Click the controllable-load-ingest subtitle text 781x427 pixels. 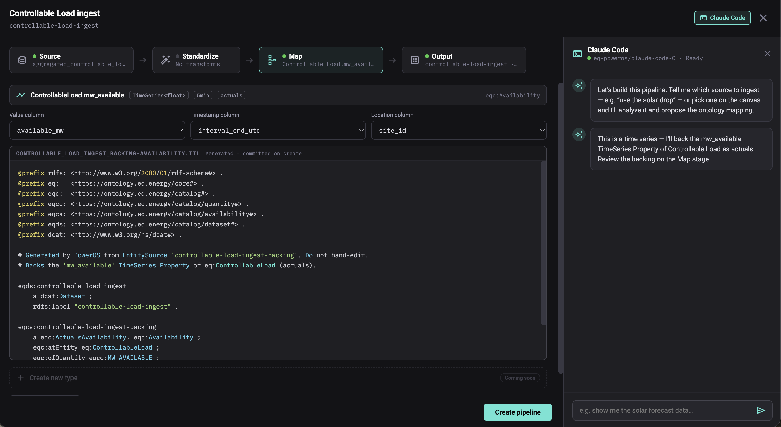coord(54,25)
